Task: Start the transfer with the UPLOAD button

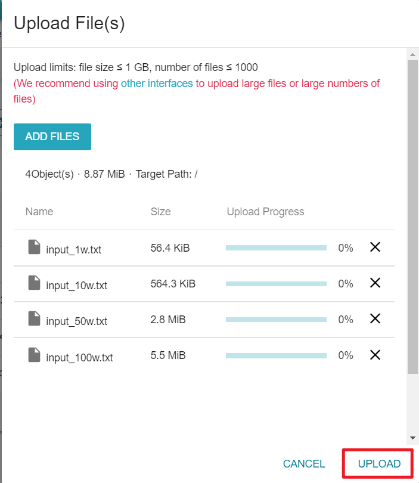Action: pyautogui.click(x=379, y=463)
